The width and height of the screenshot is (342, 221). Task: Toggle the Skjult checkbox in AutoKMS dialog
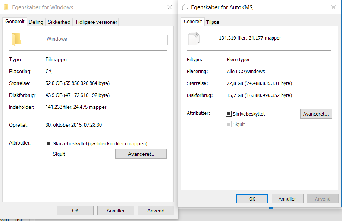(228, 124)
